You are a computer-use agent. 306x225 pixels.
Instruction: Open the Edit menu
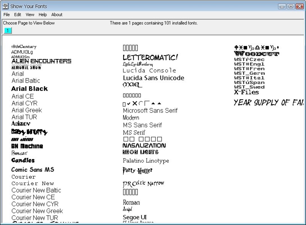[18, 15]
